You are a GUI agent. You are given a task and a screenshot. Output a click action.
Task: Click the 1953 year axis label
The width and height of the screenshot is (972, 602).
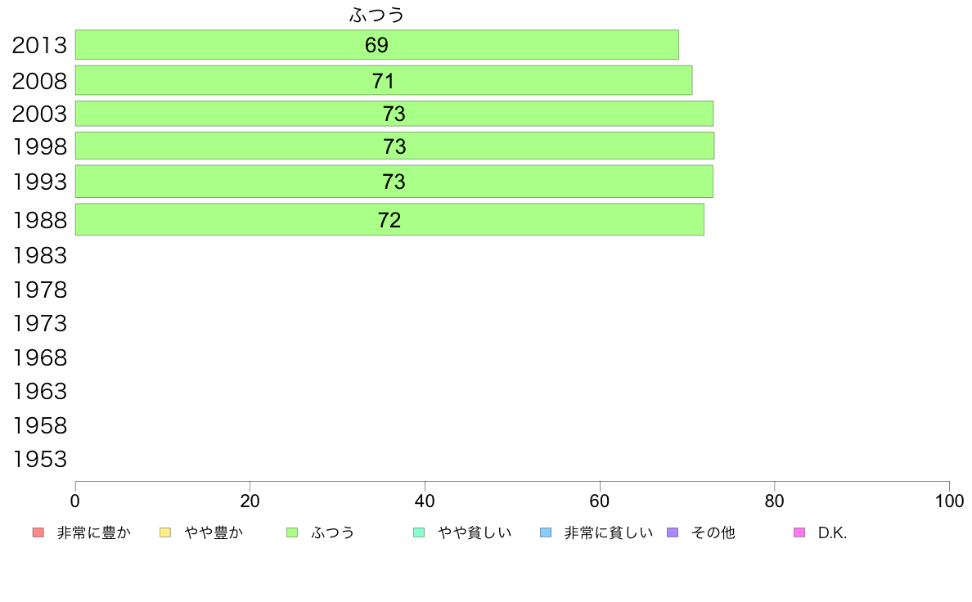tap(39, 460)
